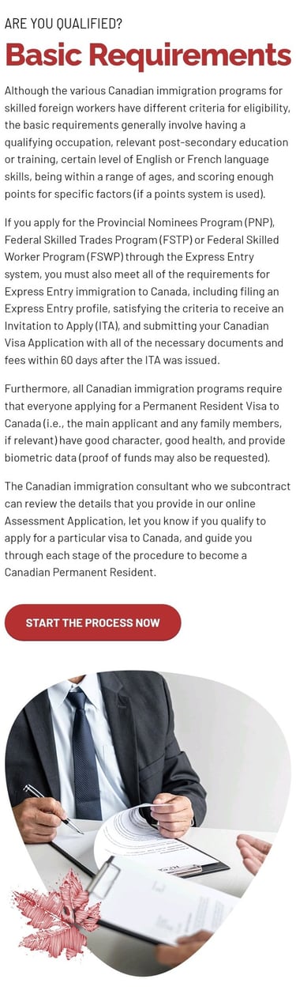Click the ARE YOU QUALIFIED? subtitle
The height and width of the screenshot is (1002, 296).
(x=63, y=23)
